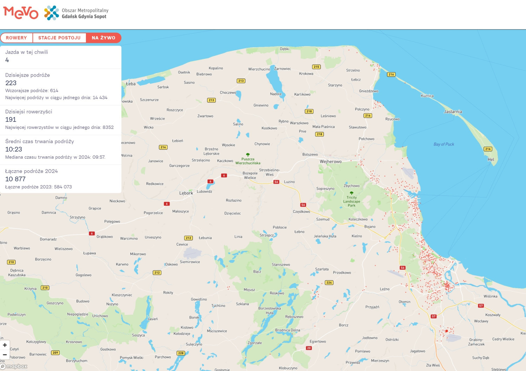Click the Bay of Puck label
This screenshot has height=371, width=526.
(x=444, y=144)
